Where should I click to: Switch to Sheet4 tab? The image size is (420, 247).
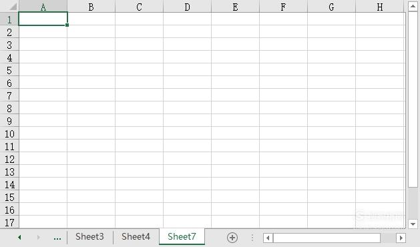[136, 237]
